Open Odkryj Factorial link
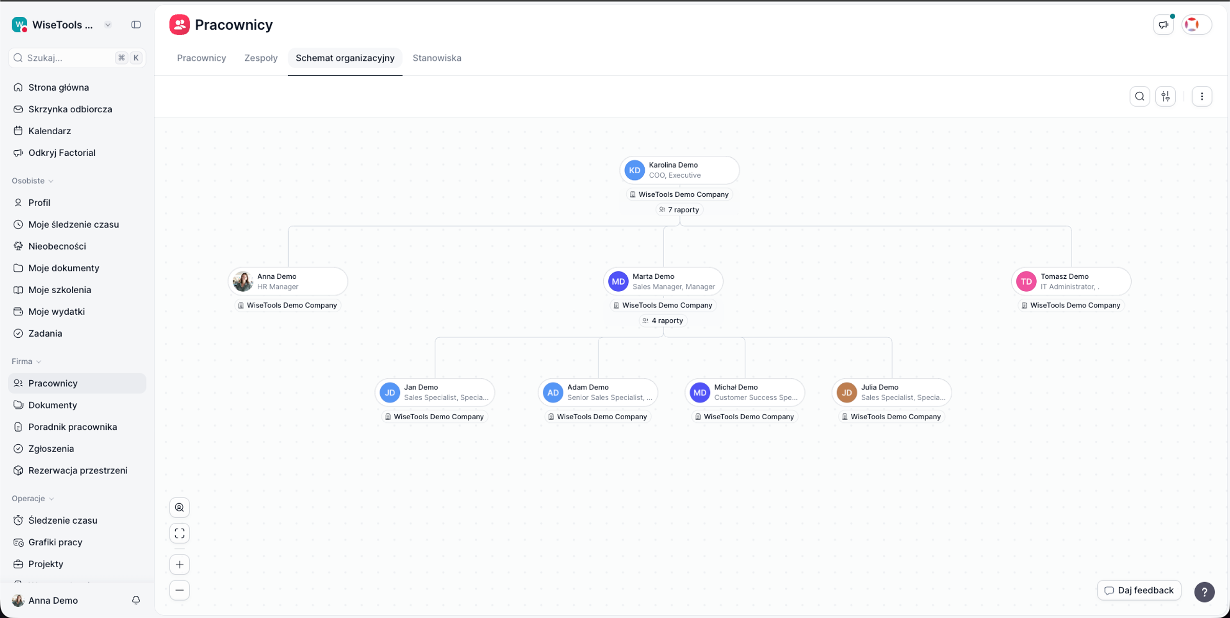 [x=77, y=153]
